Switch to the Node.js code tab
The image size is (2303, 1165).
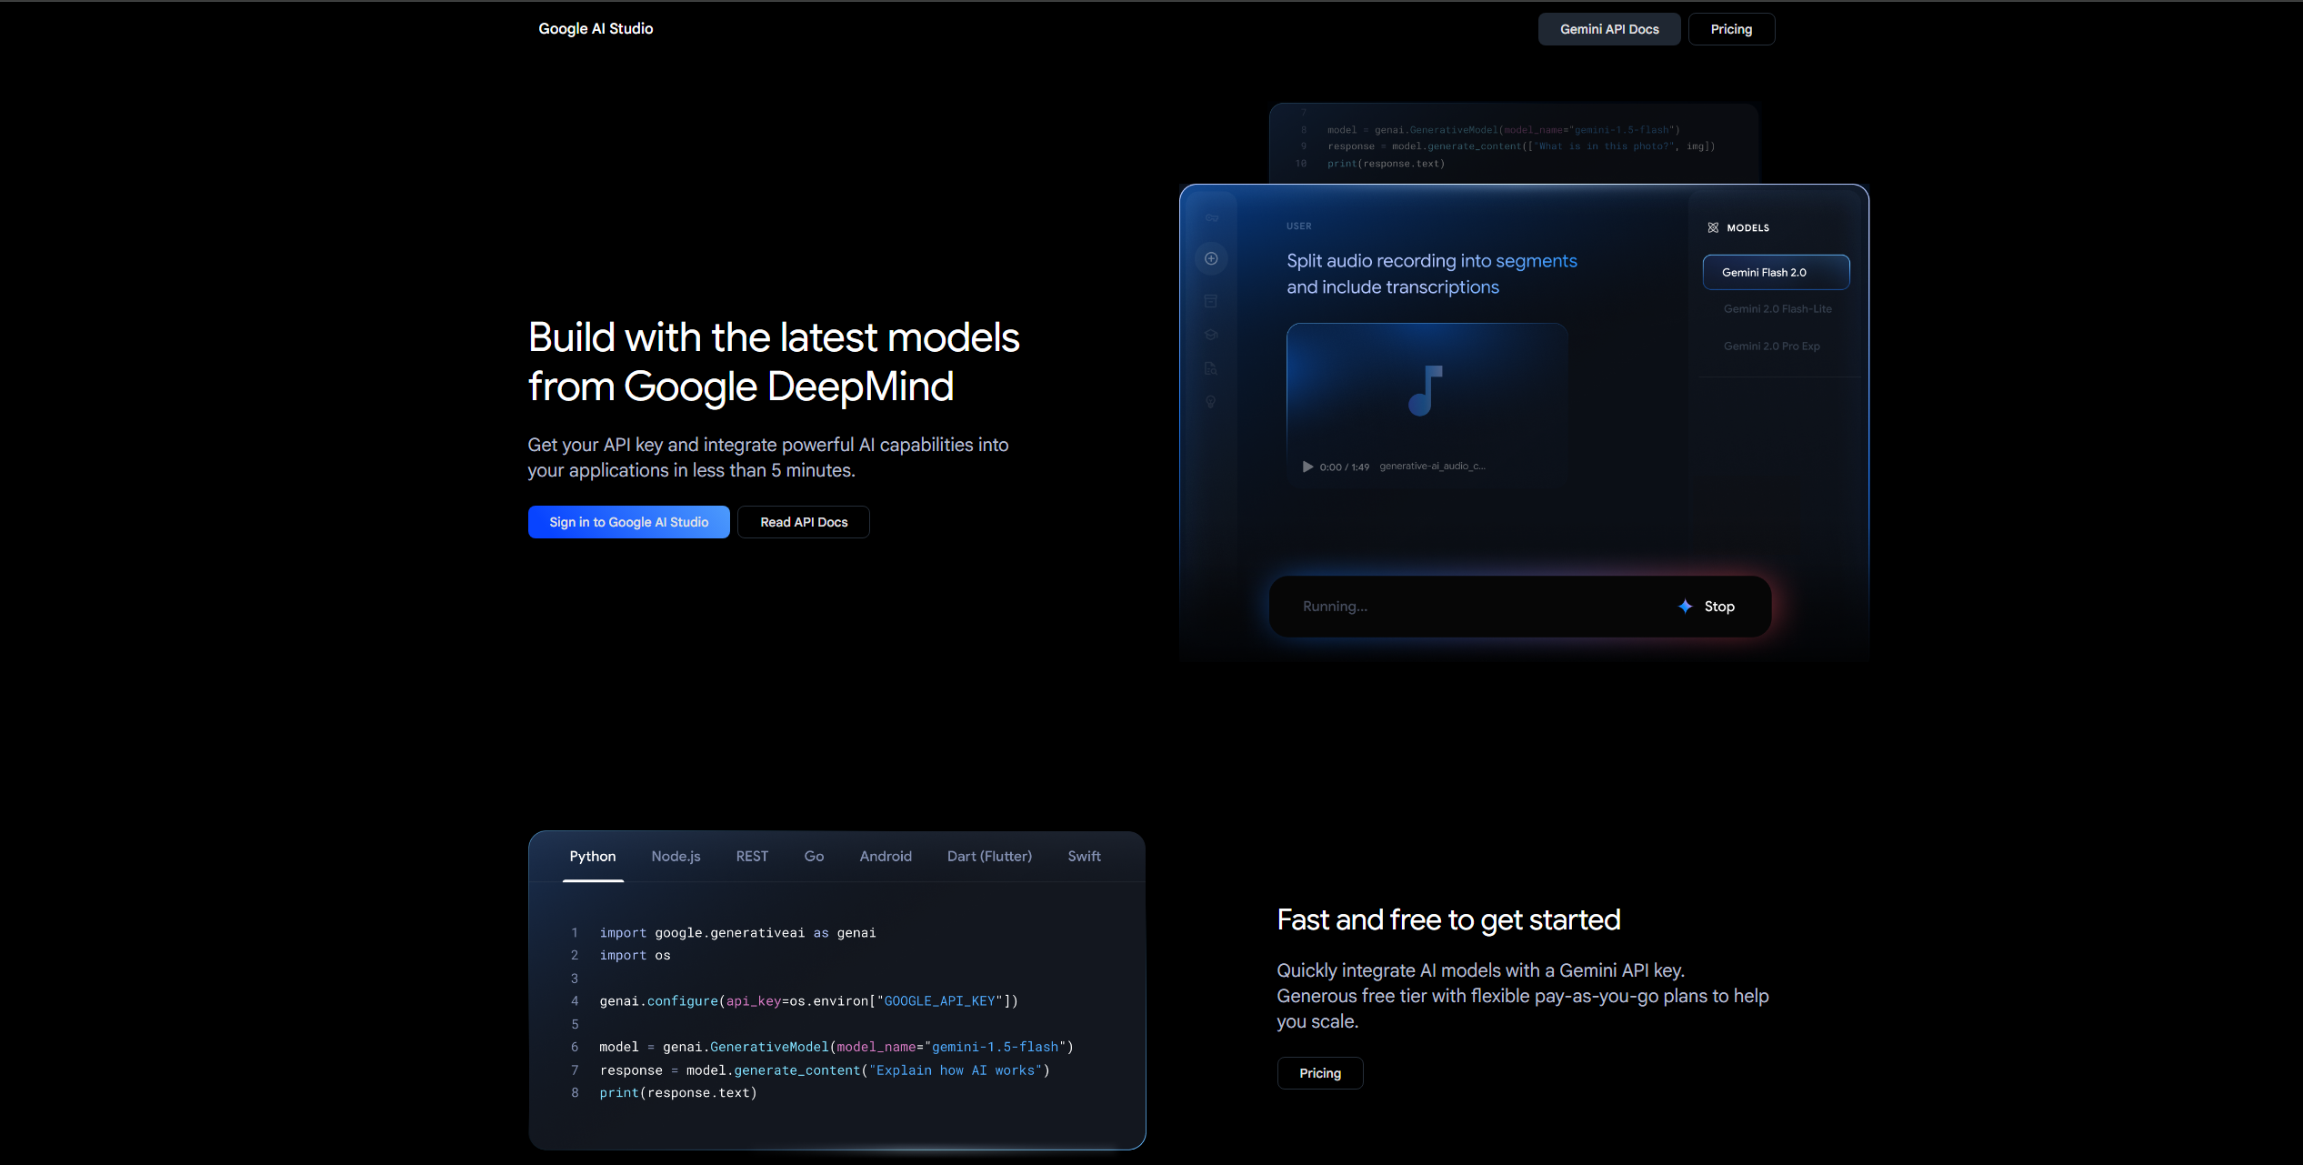[x=676, y=856]
